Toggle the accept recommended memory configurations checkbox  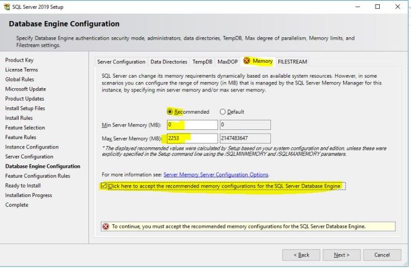(x=103, y=186)
